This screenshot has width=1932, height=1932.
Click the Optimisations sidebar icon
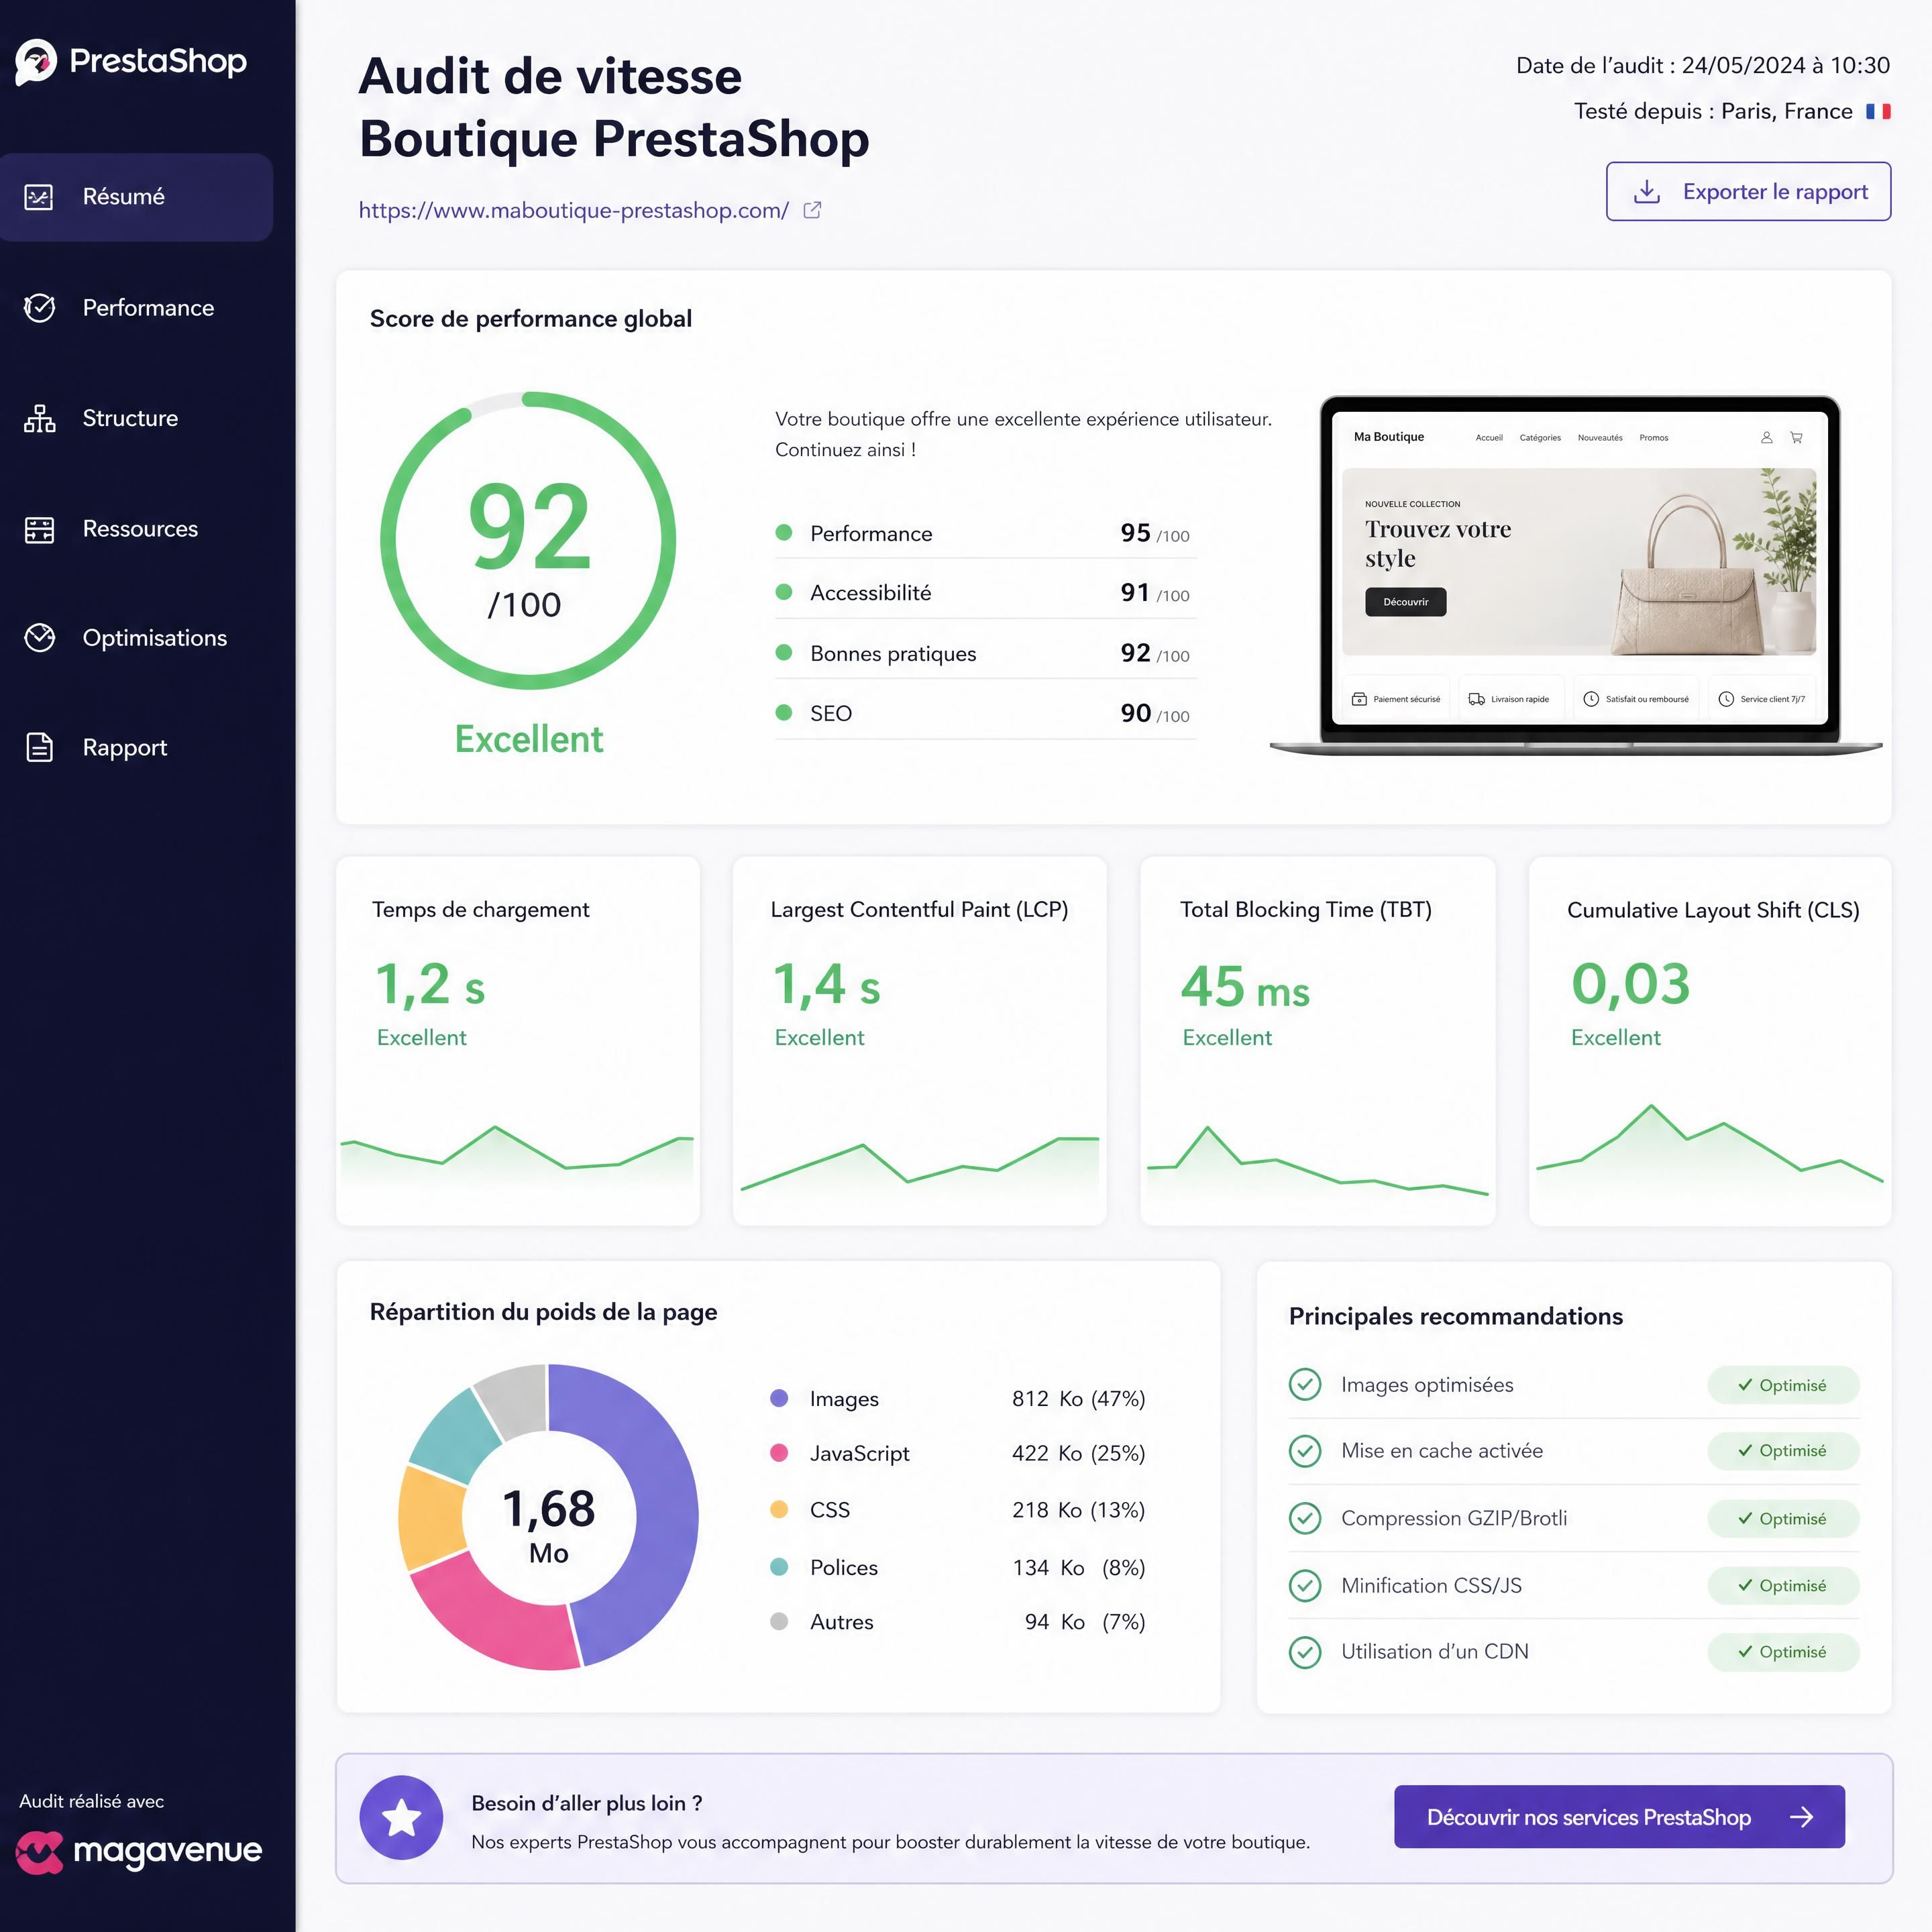point(40,638)
